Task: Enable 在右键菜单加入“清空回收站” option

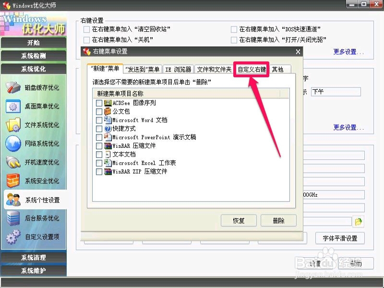Action: (x=86, y=29)
